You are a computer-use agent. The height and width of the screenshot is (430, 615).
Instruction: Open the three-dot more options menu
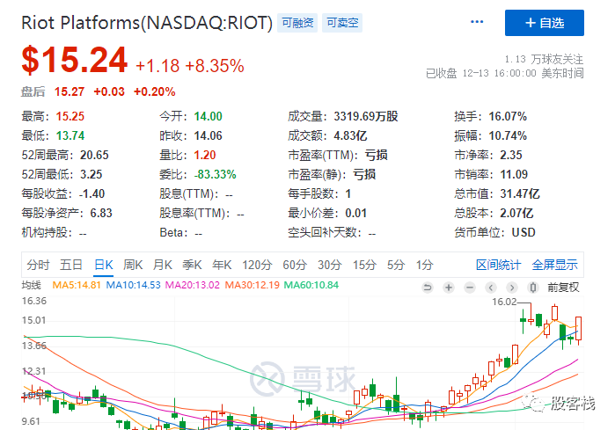[x=477, y=22]
